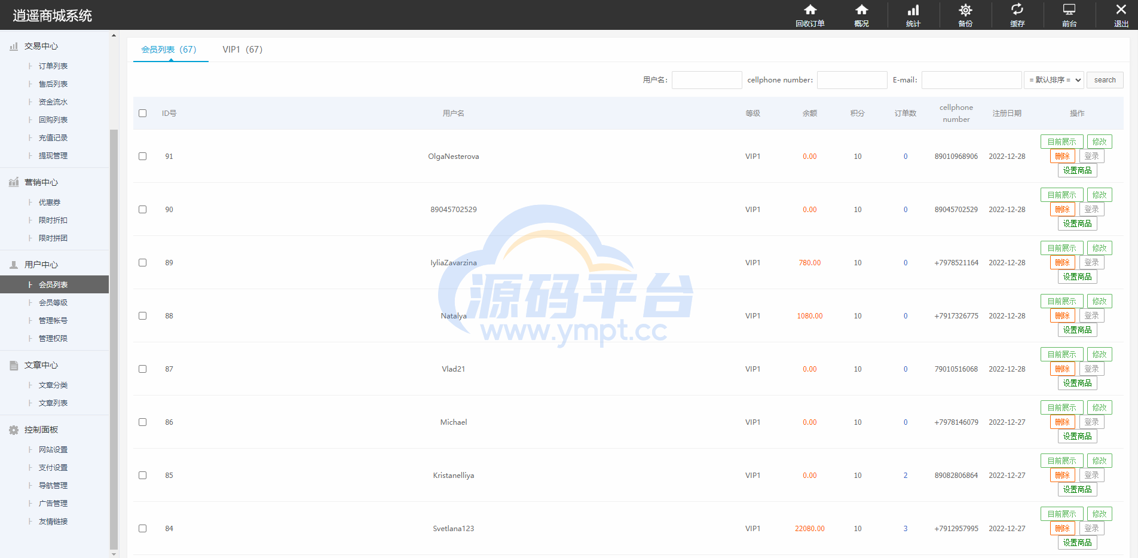
Task: Open 网站设置 in the sidebar
Action: [53, 449]
